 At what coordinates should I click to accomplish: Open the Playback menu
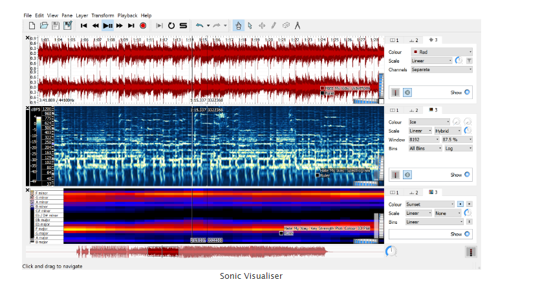[x=127, y=16]
